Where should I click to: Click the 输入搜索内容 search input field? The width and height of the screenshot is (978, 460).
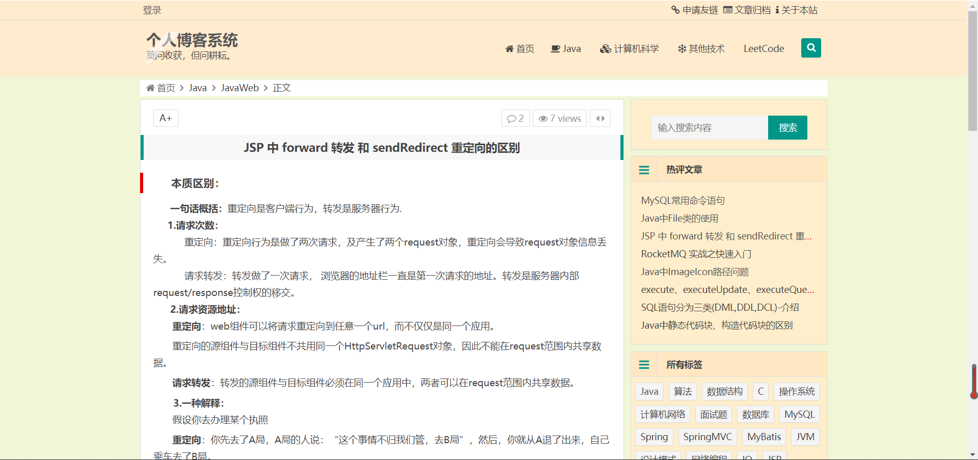709,127
